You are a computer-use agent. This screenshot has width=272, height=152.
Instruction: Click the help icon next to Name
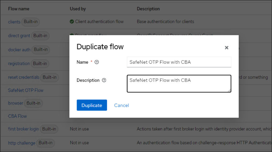[x=97, y=62]
